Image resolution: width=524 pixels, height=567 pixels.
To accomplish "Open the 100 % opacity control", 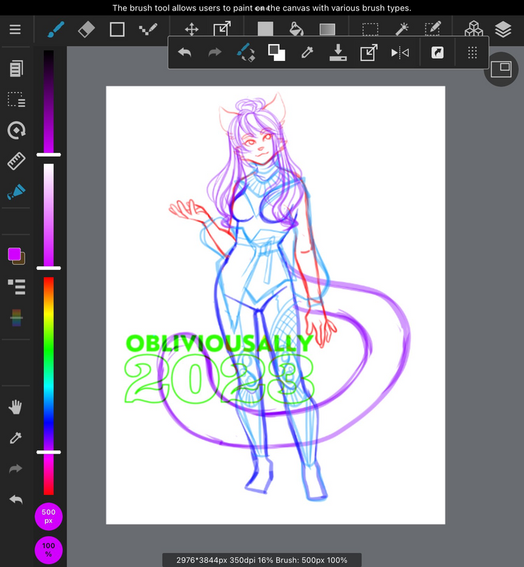I will coord(48,550).
